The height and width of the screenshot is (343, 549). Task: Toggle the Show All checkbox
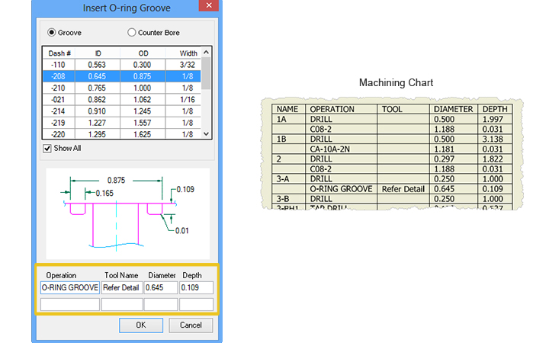click(x=48, y=148)
